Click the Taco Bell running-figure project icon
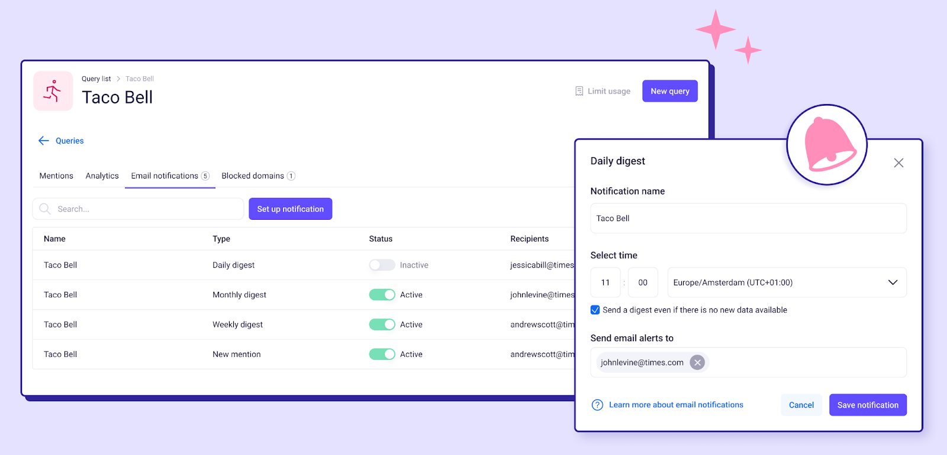947x455 pixels. click(x=53, y=91)
